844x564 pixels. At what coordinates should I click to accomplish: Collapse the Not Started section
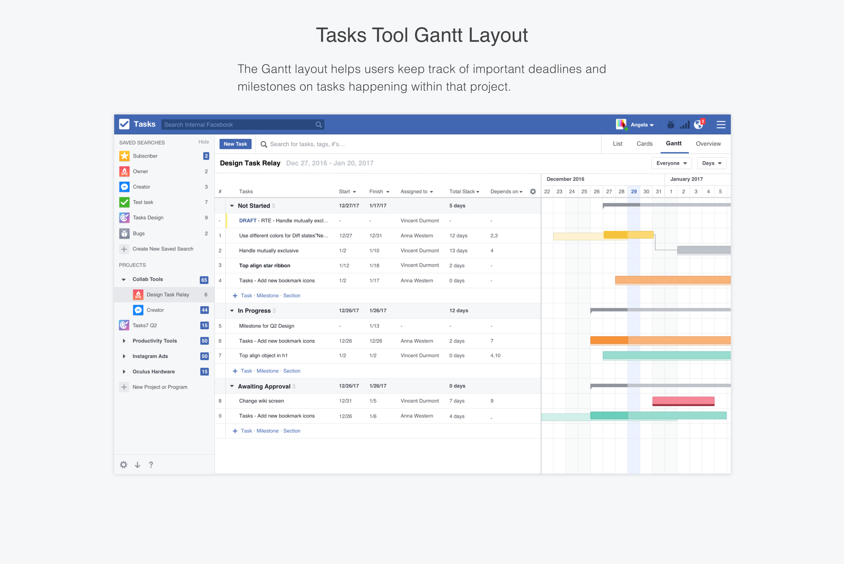[x=232, y=206]
